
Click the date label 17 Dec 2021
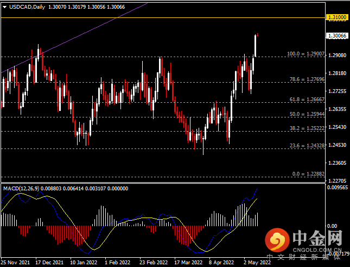point(49,262)
